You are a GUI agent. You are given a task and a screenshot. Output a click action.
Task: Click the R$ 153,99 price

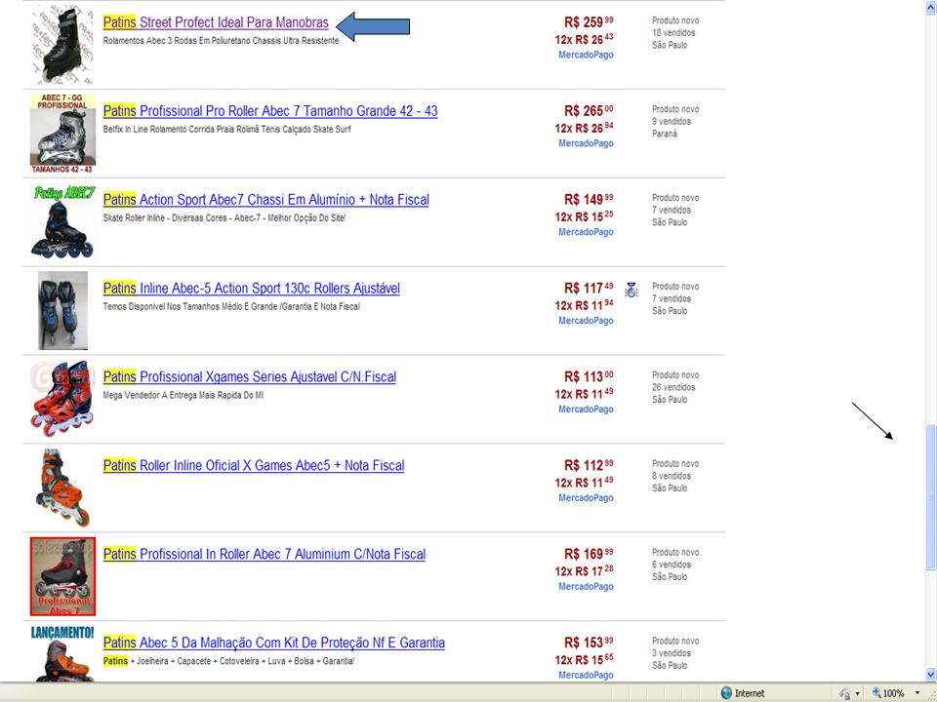(x=589, y=643)
